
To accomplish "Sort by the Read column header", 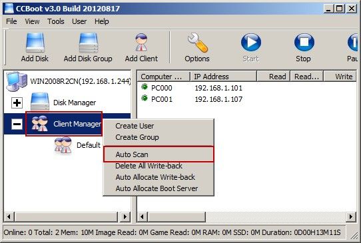I will pyautogui.click(x=273, y=77).
